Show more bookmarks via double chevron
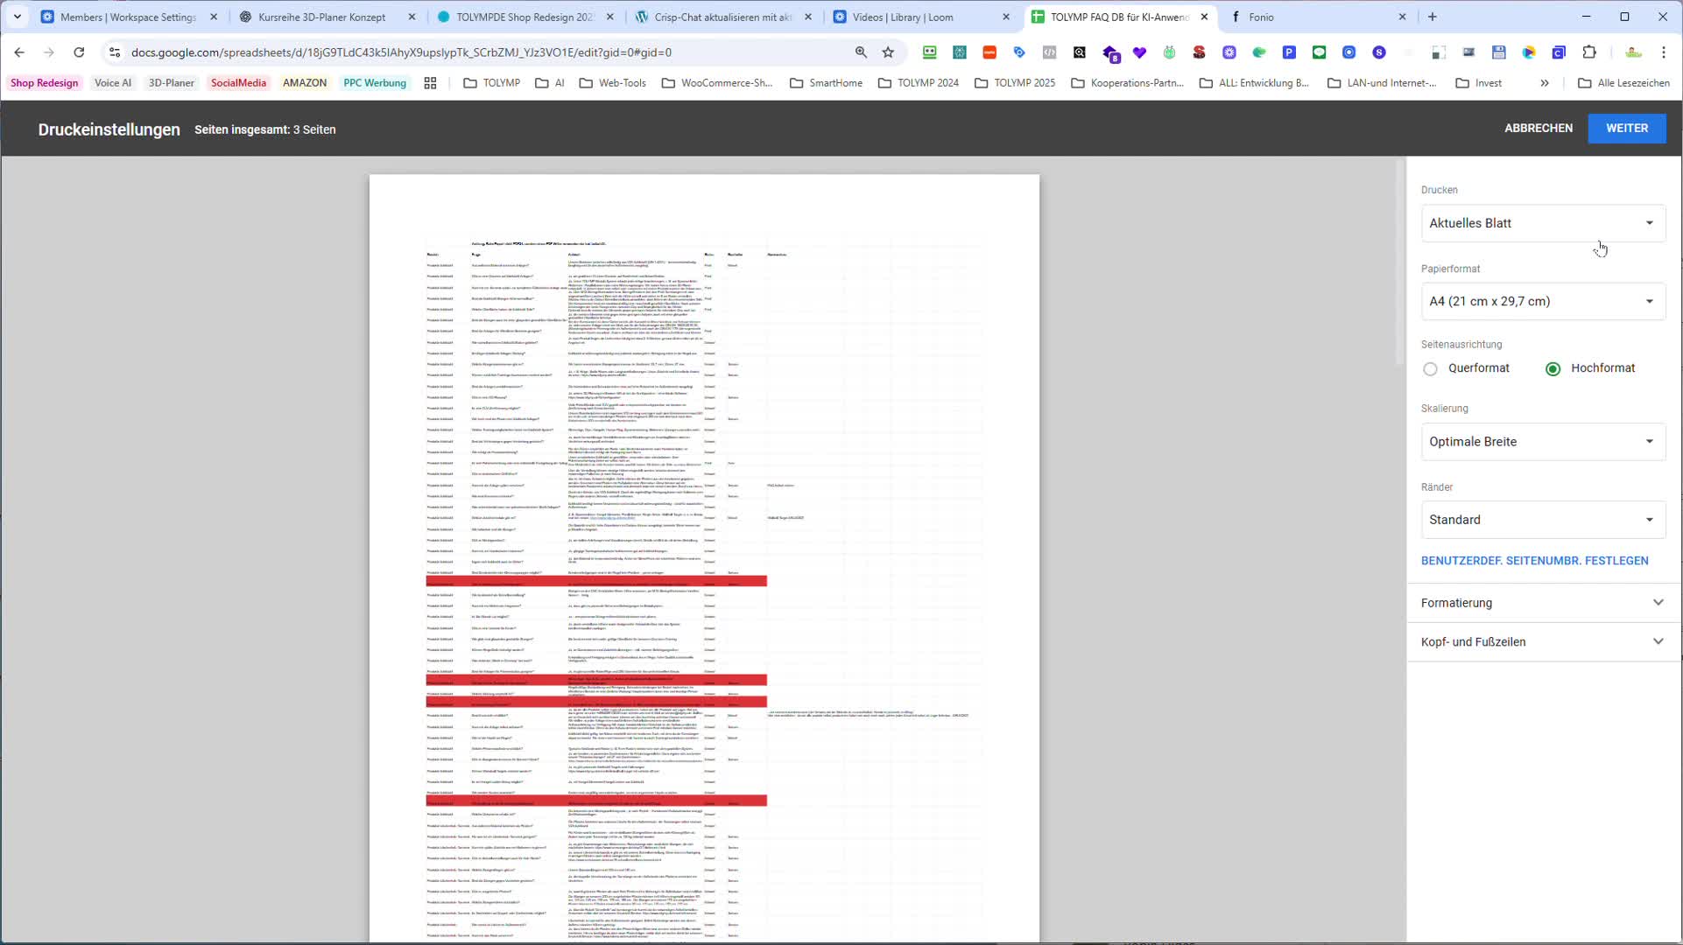The width and height of the screenshot is (1683, 945). [1545, 83]
